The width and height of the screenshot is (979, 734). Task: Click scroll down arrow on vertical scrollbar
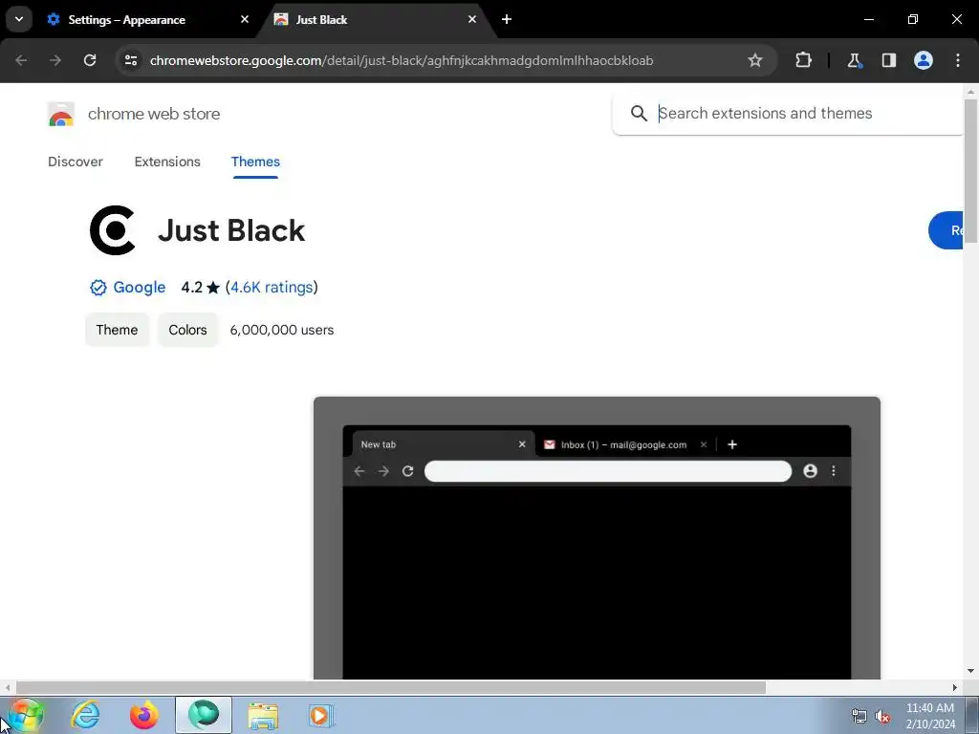971,671
